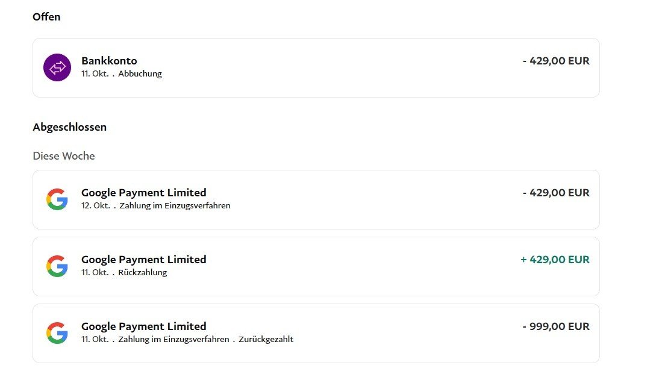Screen dimensions: 659x374
Task: Click the Abgeschlossen section heading
Action: click(x=69, y=127)
